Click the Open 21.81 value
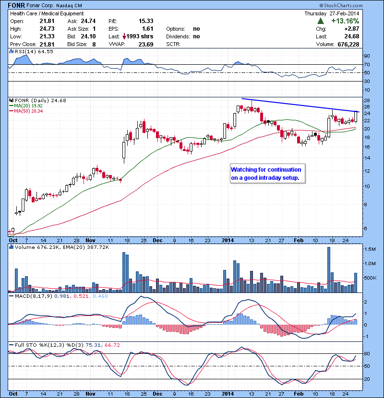Image resolution: width=384 pixels, height=398 pixels. click(47, 21)
